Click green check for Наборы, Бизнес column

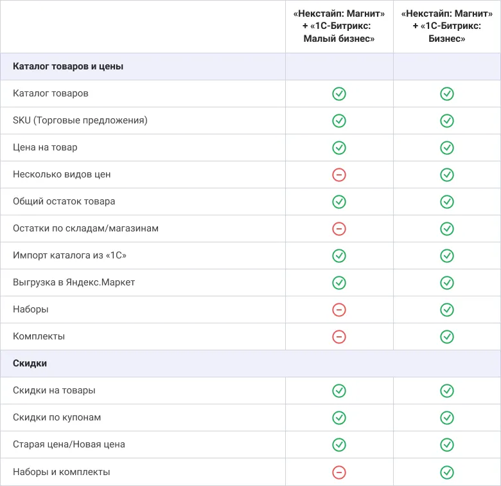click(x=447, y=310)
